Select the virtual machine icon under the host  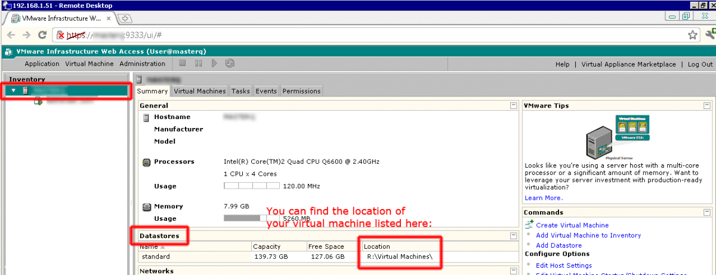(38, 102)
